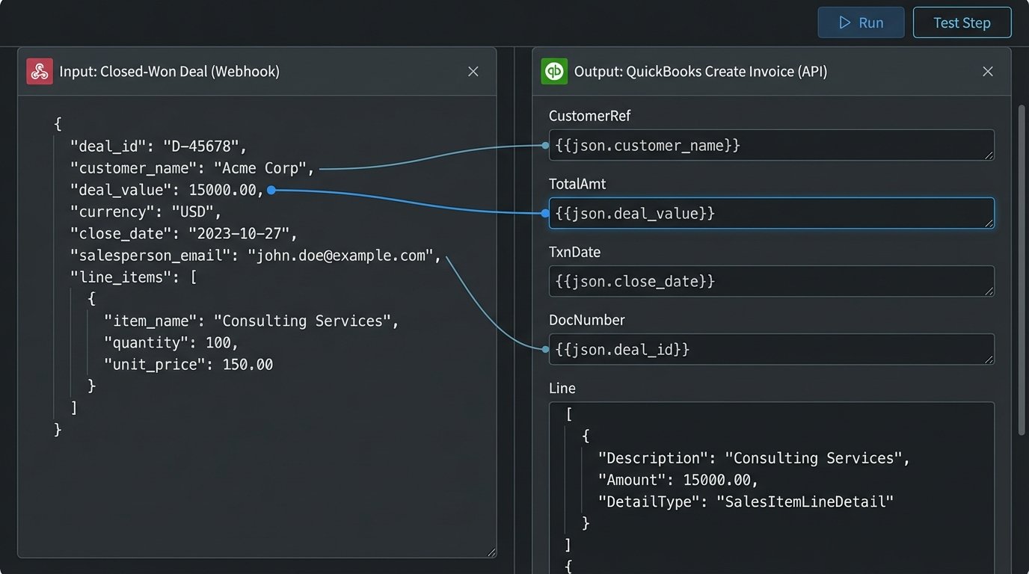Click the webhook icon in Input panel header

(x=39, y=72)
